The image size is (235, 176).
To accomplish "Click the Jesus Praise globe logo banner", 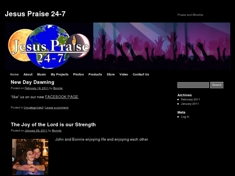I will pos(117,46).
